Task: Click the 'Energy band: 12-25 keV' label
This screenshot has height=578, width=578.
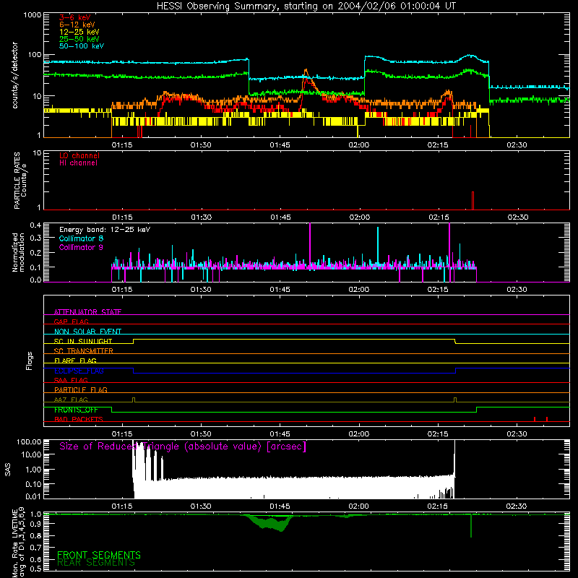Action: [x=105, y=230]
